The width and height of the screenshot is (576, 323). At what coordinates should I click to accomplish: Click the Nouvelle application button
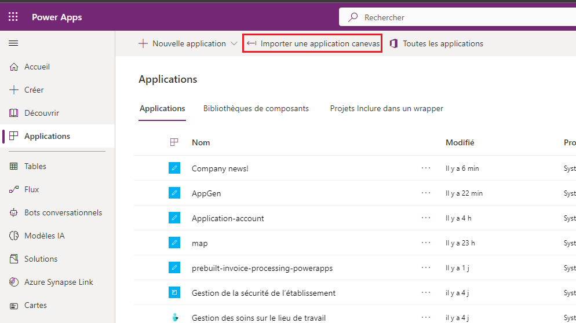(182, 43)
